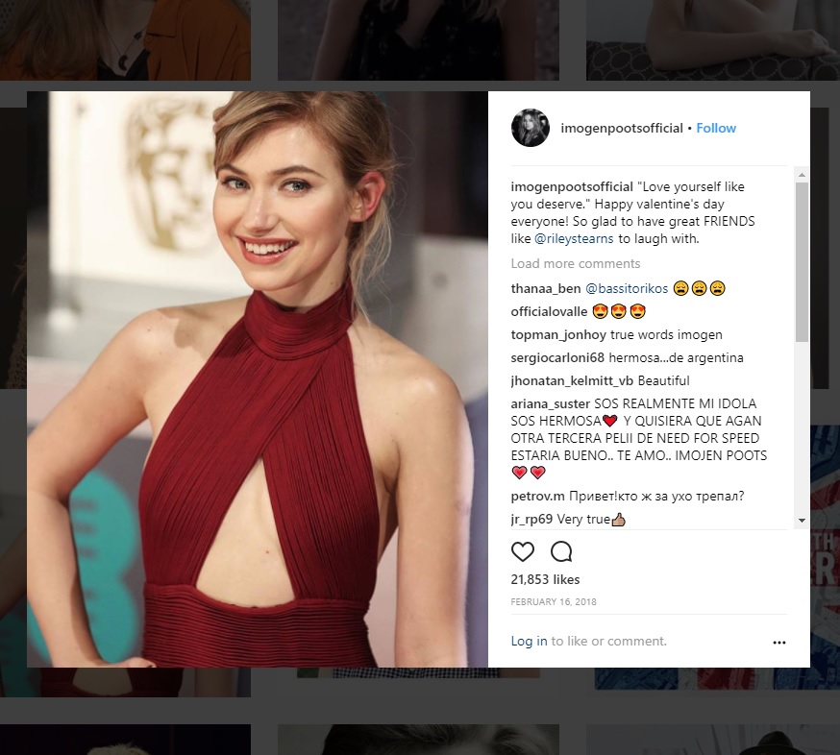This screenshot has width=840, height=755.
Task: Open petrov.m's profile
Action: click(537, 496)
